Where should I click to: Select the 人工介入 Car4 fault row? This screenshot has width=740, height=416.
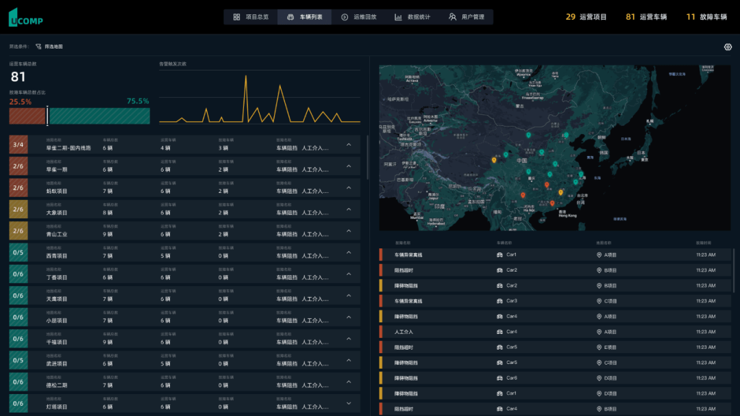556,332
